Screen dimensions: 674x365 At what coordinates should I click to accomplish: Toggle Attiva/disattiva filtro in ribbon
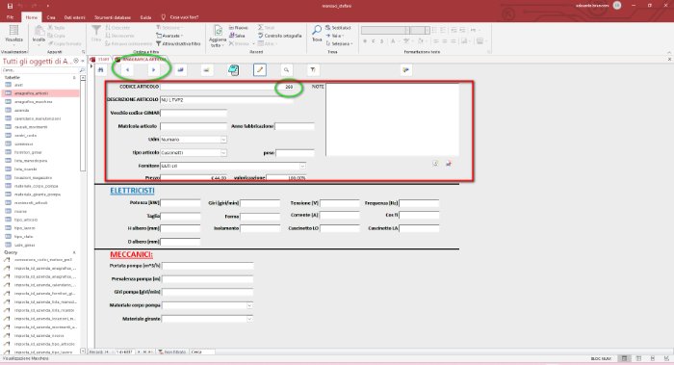tap(178, 44)
